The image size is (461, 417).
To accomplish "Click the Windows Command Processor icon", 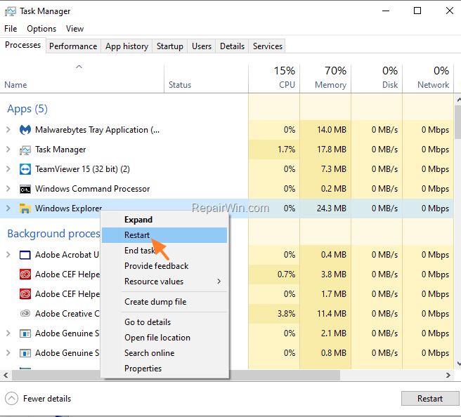I will [25, 189].
